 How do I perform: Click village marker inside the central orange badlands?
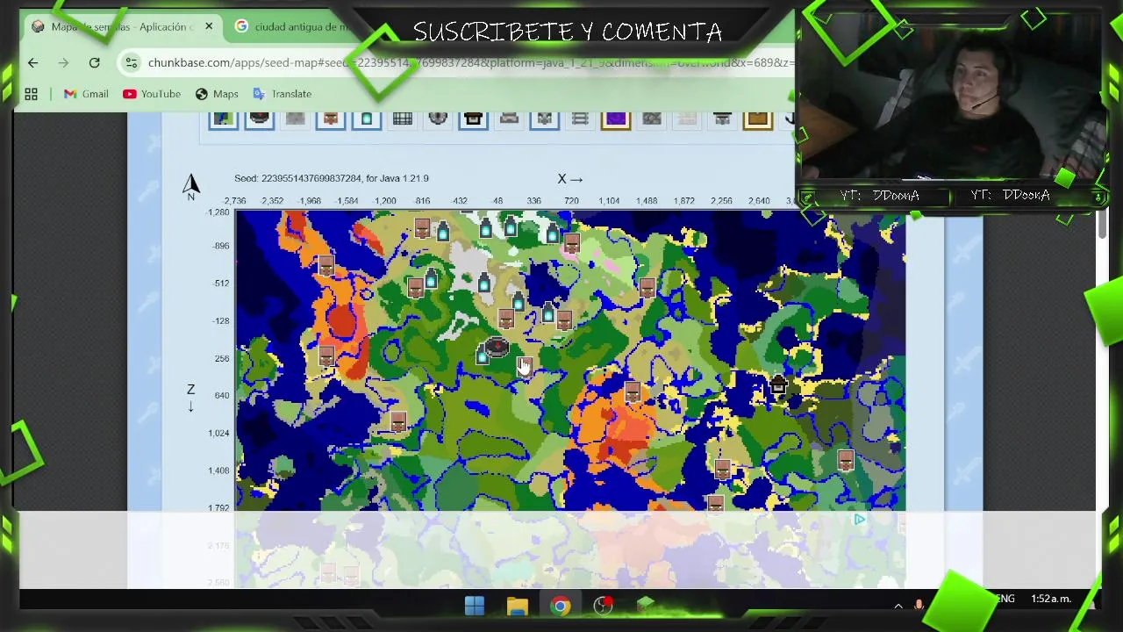[633, 392]
